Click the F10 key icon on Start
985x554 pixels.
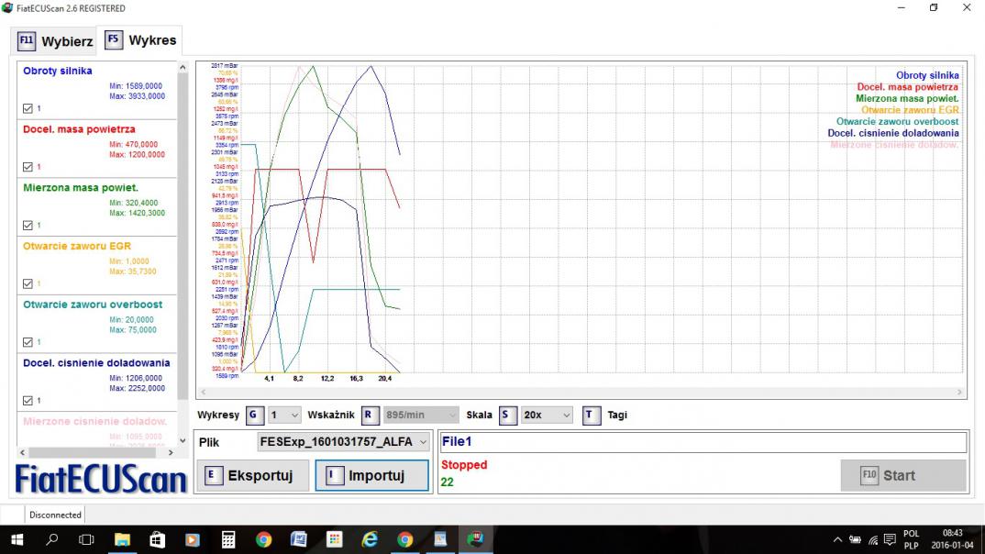click(869, 475)
